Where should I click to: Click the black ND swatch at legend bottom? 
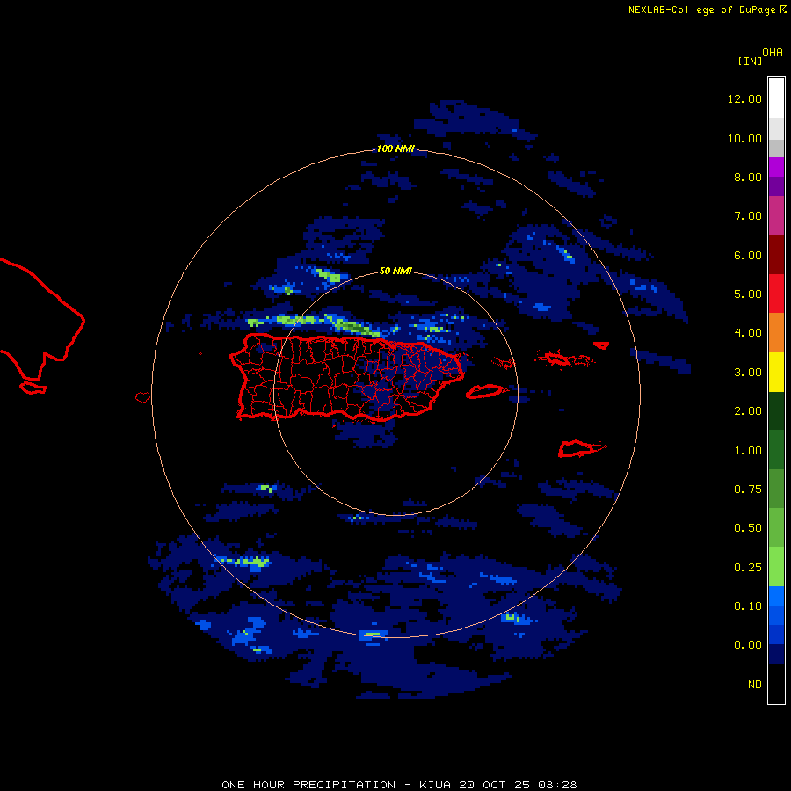tap(776, 684)
